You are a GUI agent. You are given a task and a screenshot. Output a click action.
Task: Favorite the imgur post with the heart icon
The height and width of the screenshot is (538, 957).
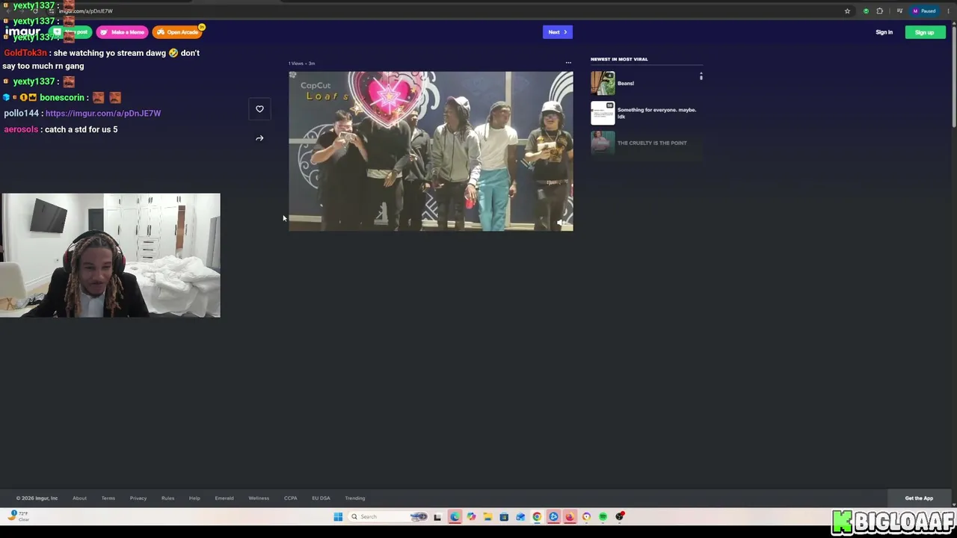259,109
